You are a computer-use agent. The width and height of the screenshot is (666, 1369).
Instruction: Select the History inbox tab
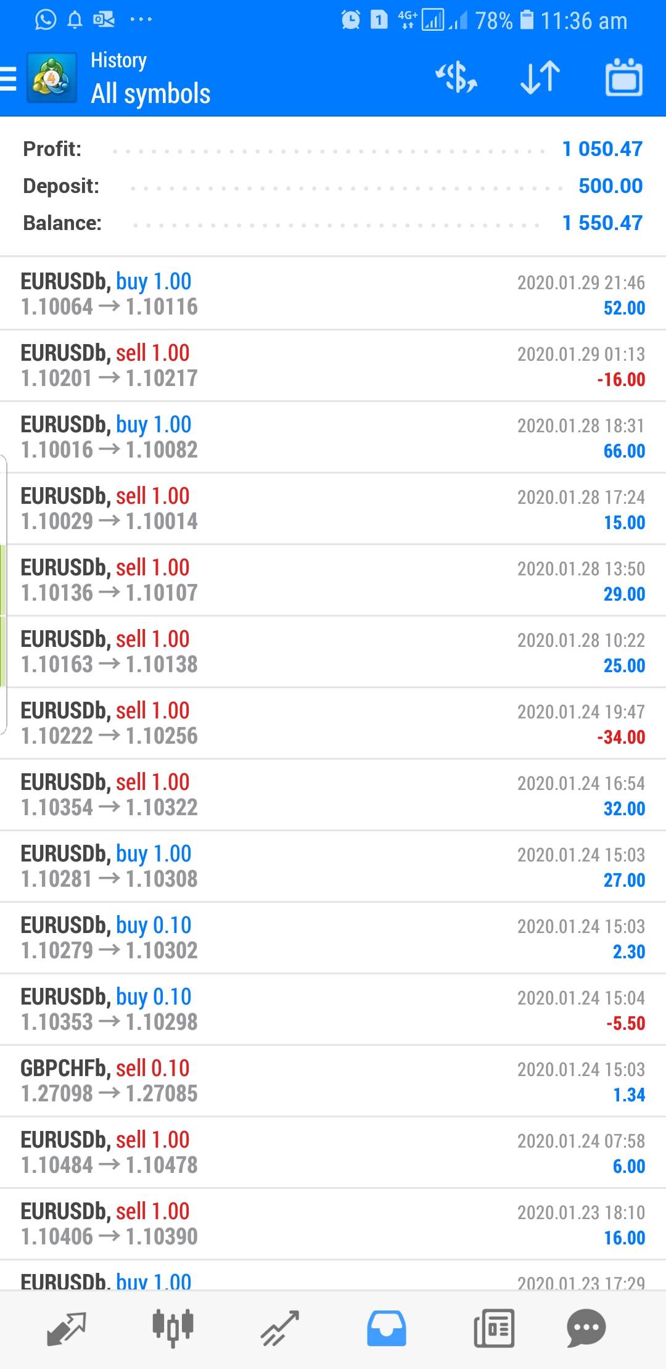point(387,1328)
